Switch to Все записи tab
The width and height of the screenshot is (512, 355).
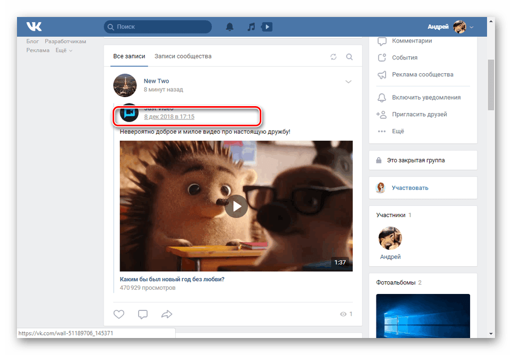[129, 56]
